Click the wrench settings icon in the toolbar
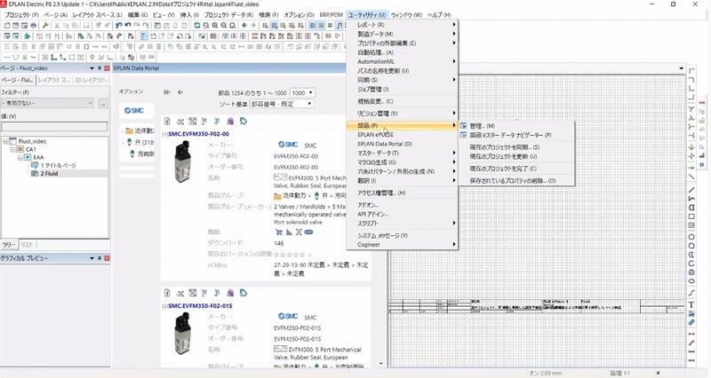 click(45, 26)
